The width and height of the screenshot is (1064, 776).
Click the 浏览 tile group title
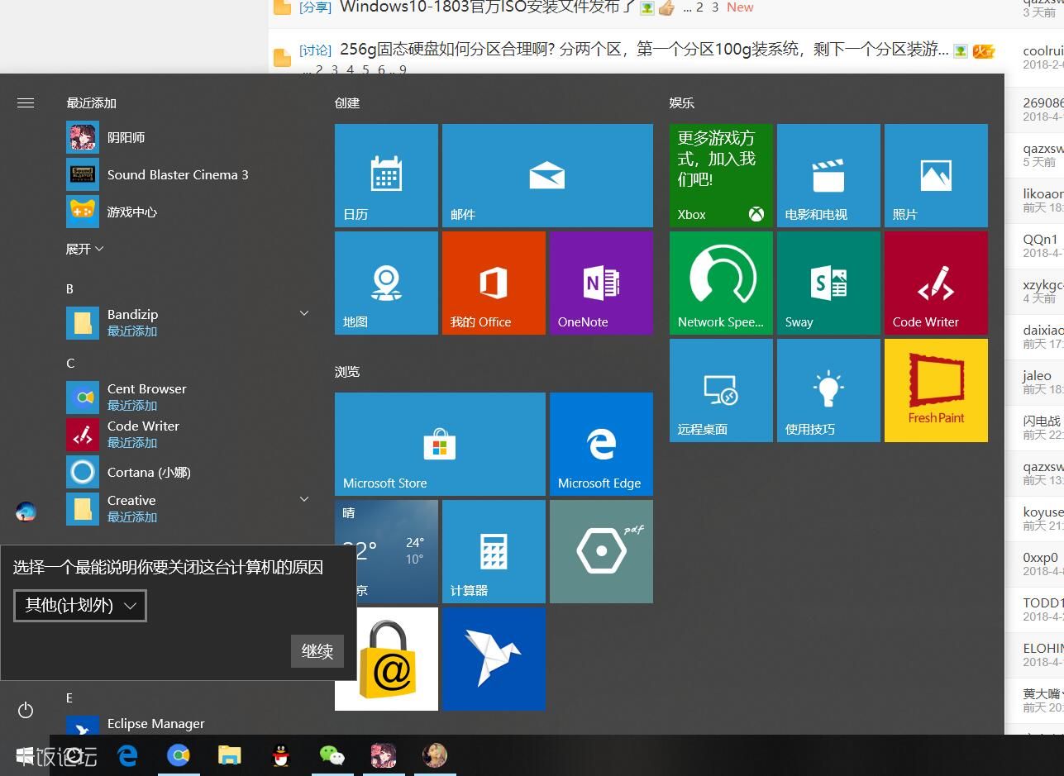[347, 371]
